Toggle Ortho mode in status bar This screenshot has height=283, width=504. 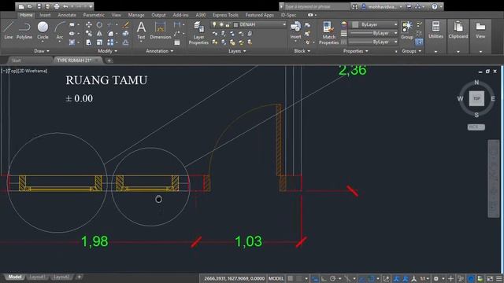(324, 278)
